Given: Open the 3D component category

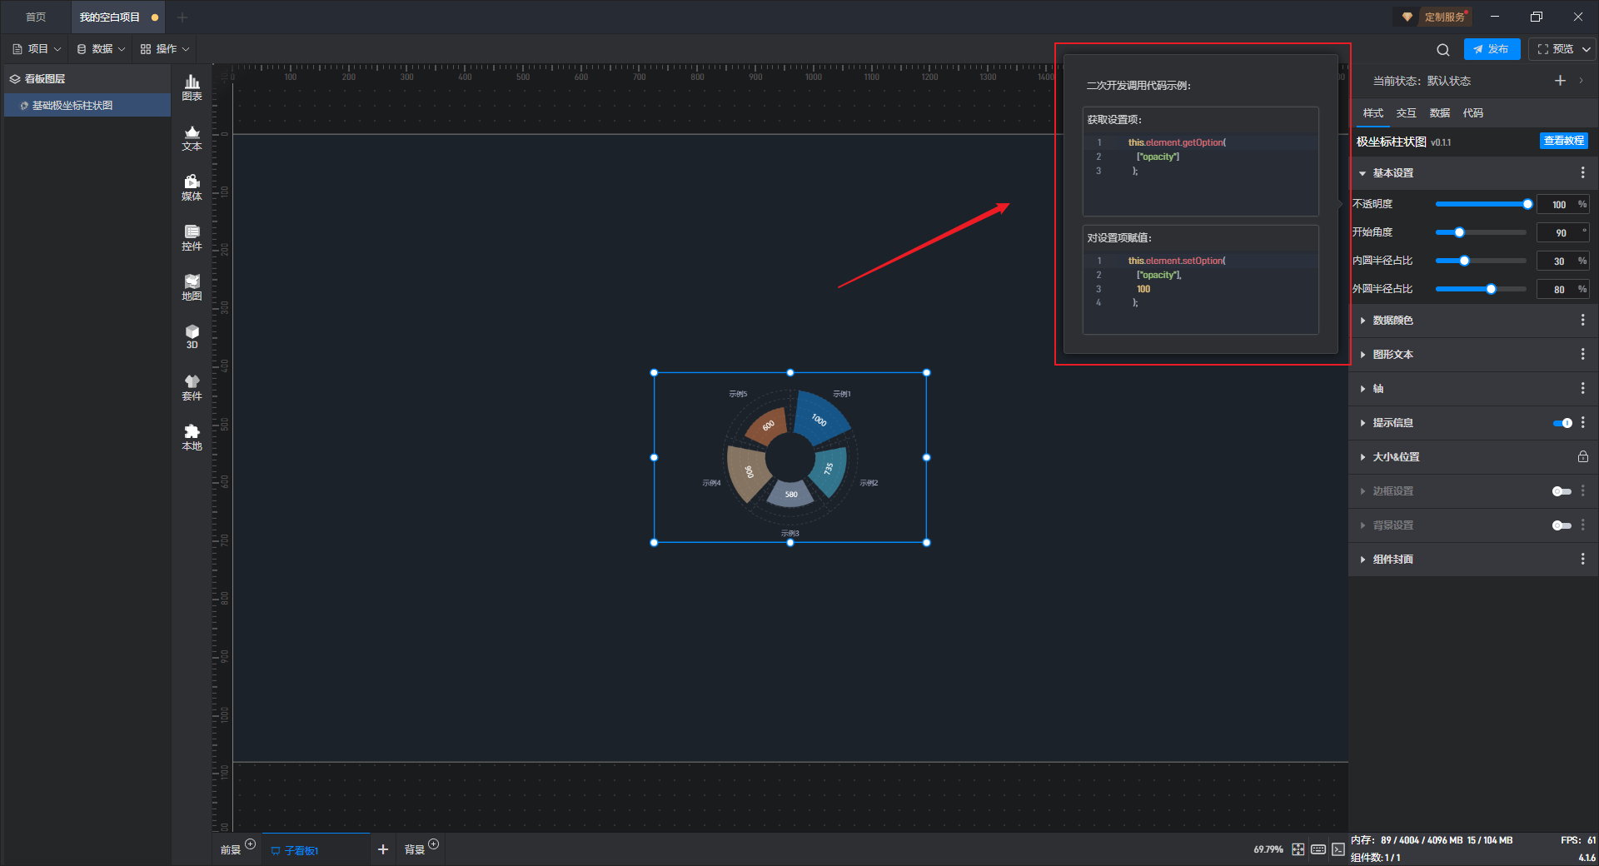Looking at the screenshot, I should (x=192, y=336).
